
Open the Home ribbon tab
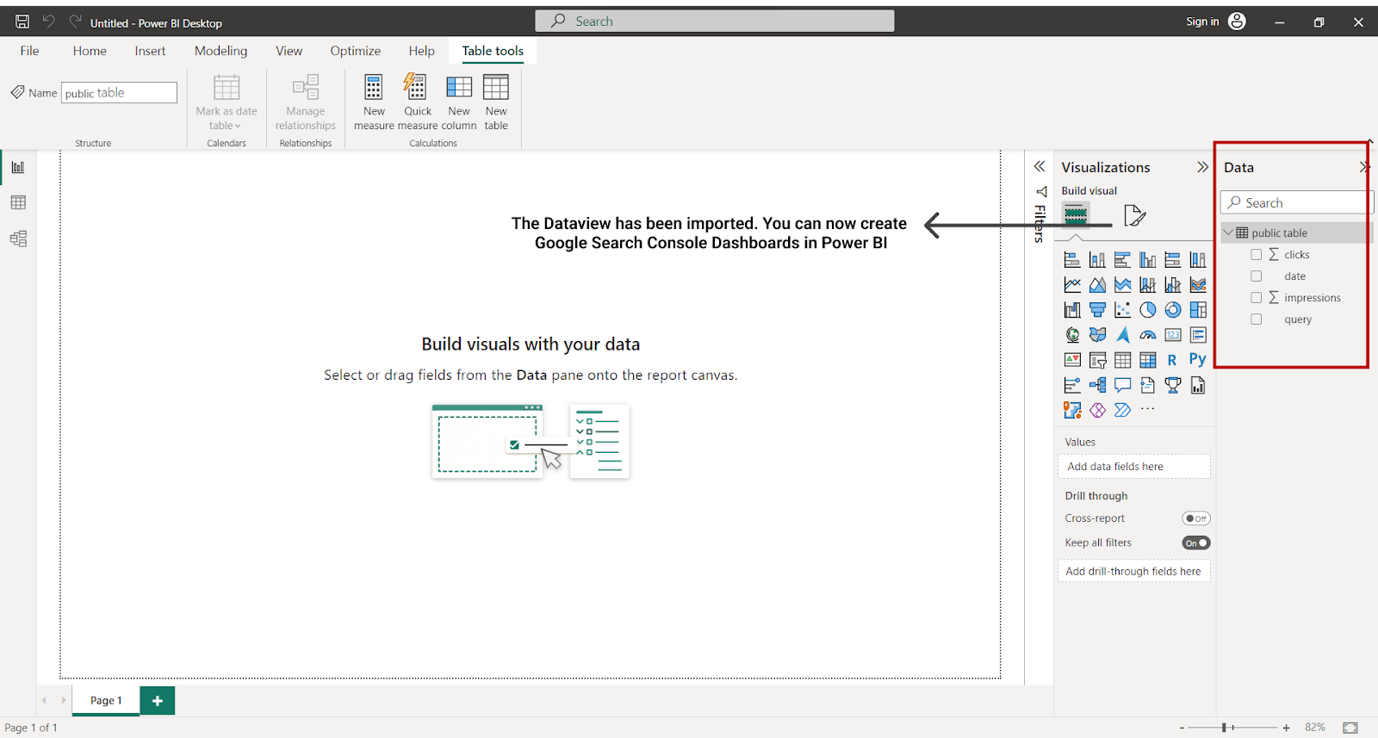point(90,51)
